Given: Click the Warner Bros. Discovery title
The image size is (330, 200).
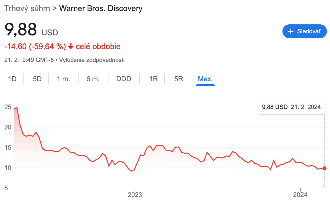Looking at the screenshot, I should 101,8.
